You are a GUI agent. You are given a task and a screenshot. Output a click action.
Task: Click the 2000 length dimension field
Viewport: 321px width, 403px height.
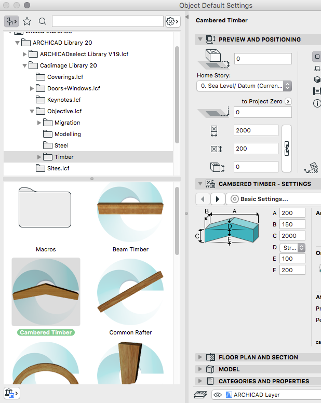[256, 130]
